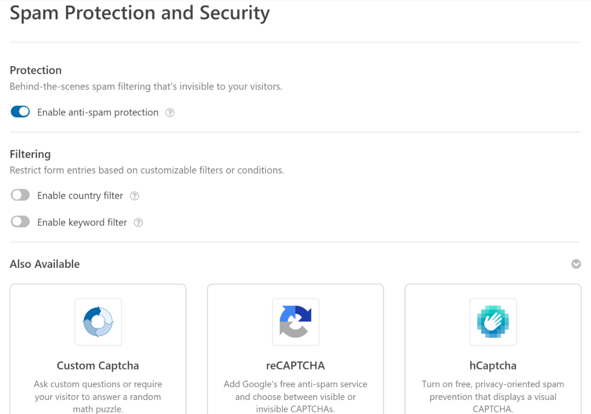591x414 pixels.
Task: Click 'Restrict form entries' description text
Action: (x=147, y=170)
